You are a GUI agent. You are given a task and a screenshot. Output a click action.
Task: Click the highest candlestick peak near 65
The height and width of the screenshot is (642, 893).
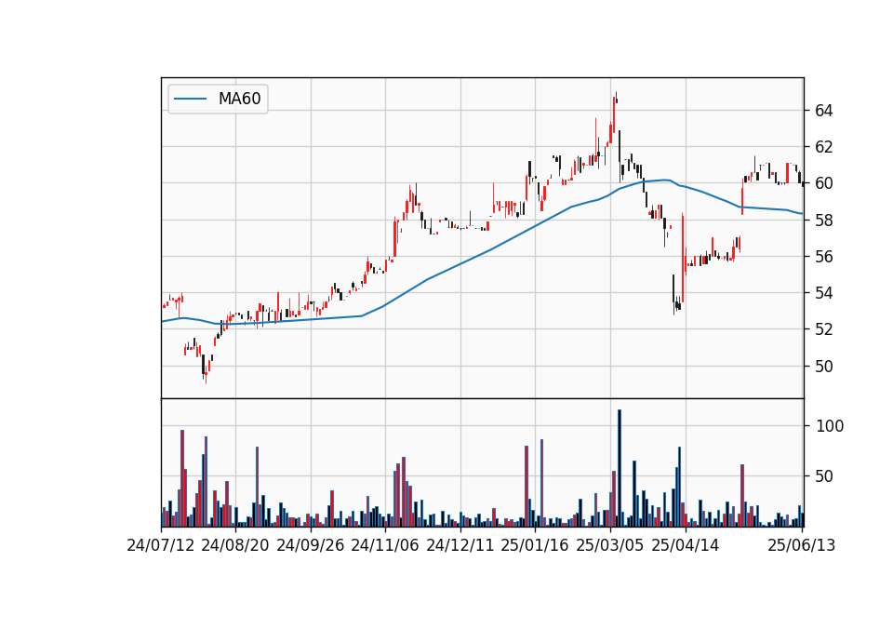pyautogui.click(x=616, y=98)
